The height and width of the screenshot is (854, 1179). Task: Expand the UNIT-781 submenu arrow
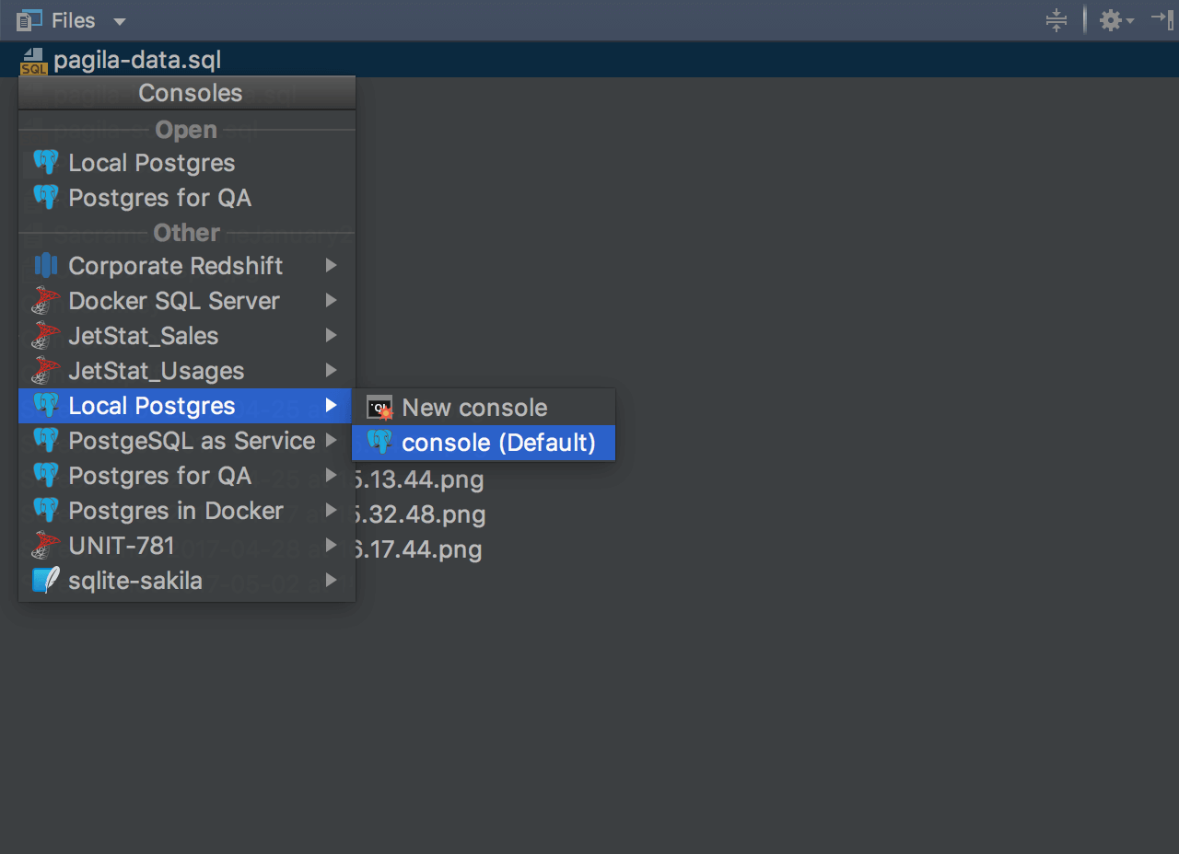[332, 546]
